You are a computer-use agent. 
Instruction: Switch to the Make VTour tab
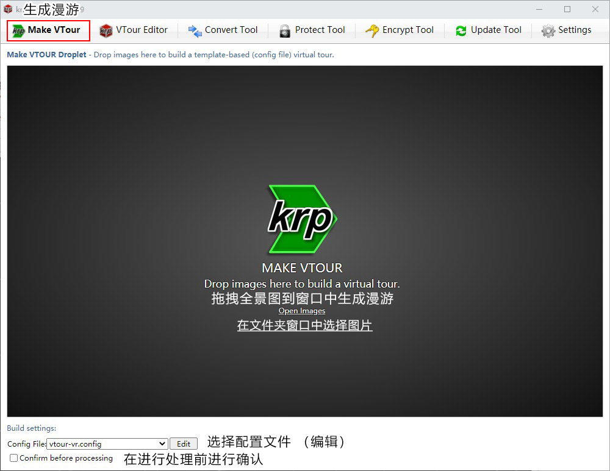click(48, 30)
